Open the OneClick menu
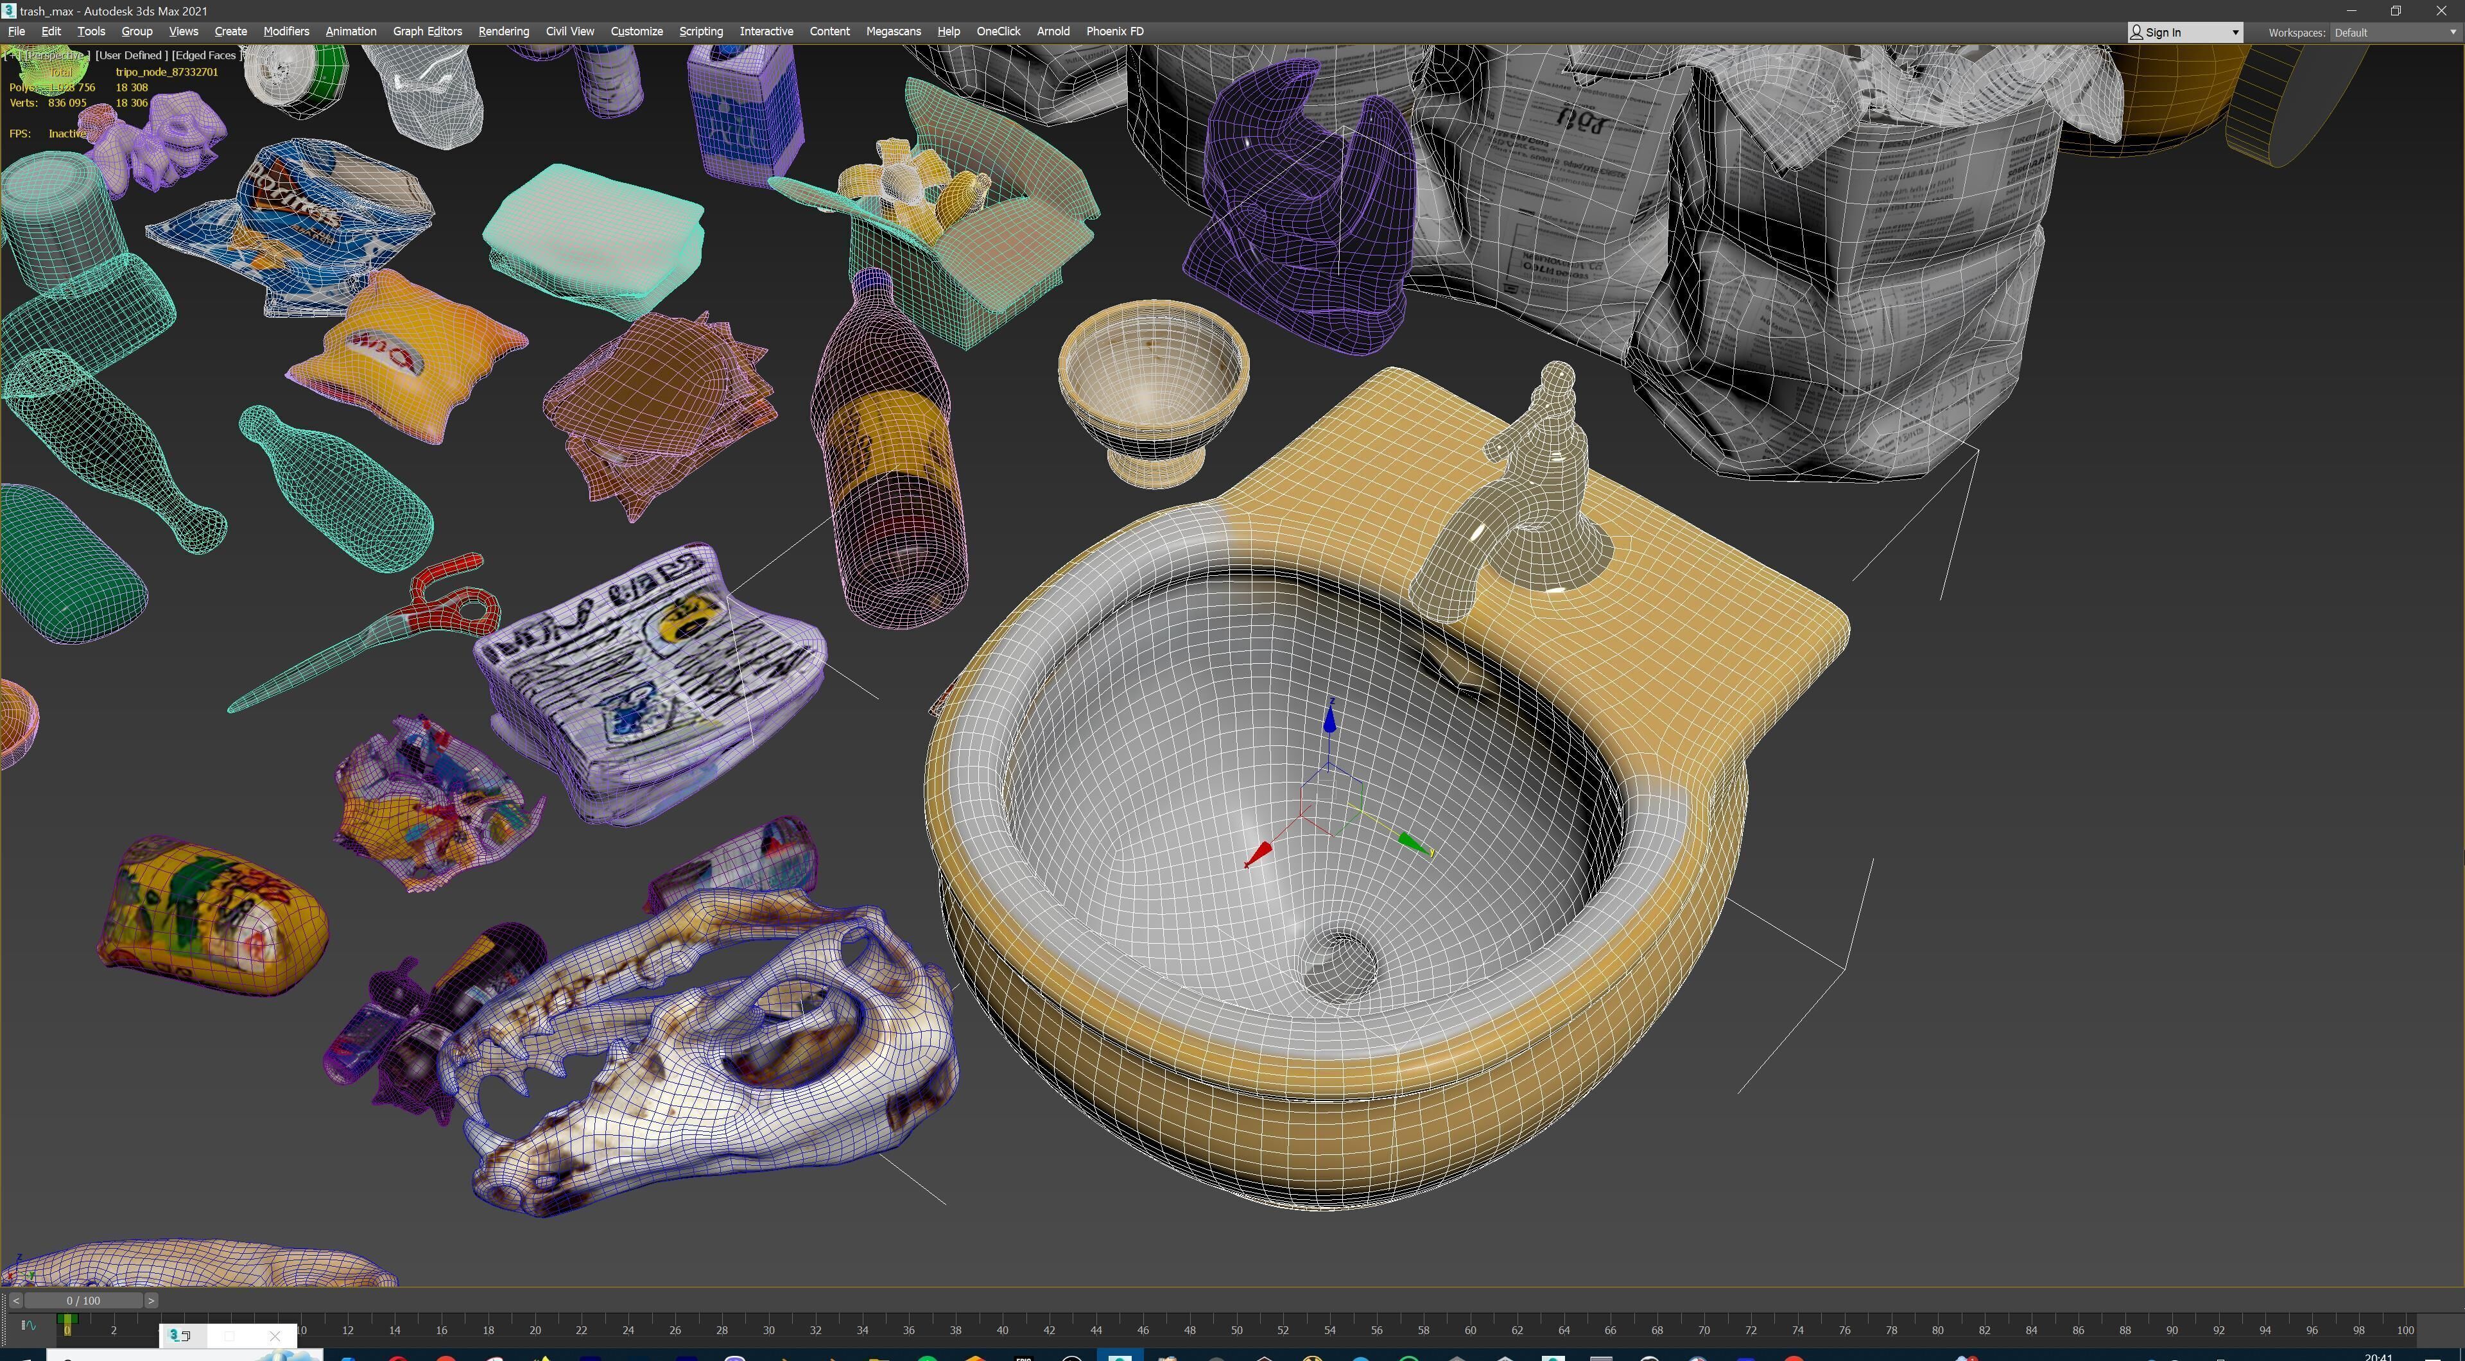 click(998, 31)
